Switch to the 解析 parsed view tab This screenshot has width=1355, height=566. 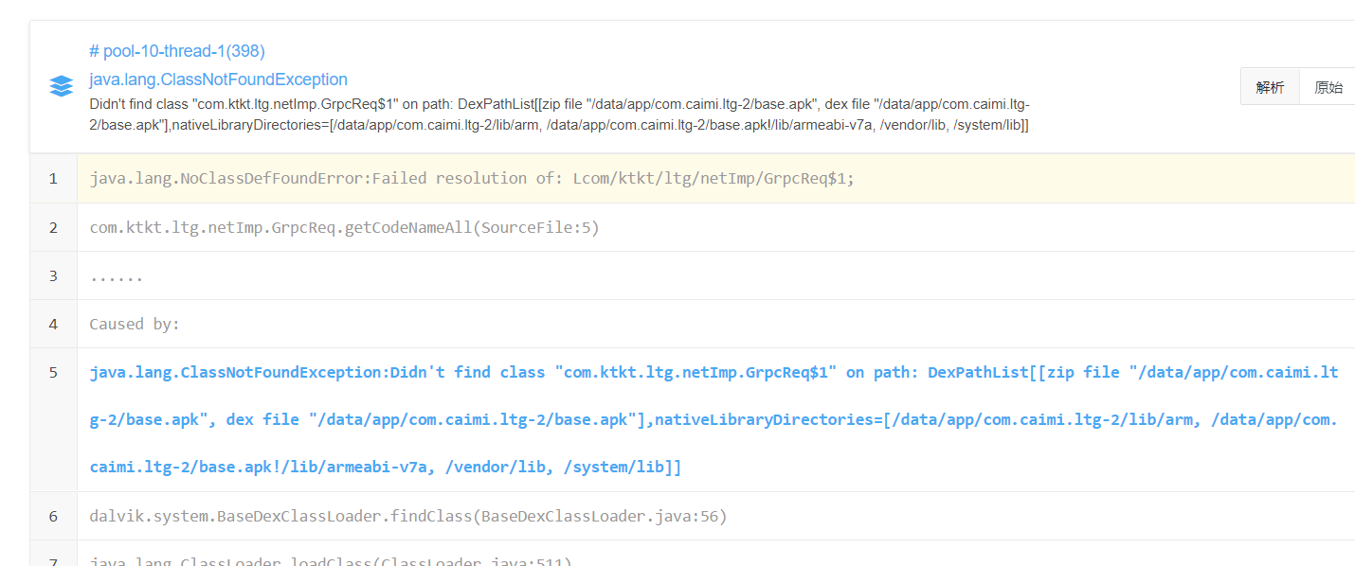pyautogui.click(x=1270, y=87)
